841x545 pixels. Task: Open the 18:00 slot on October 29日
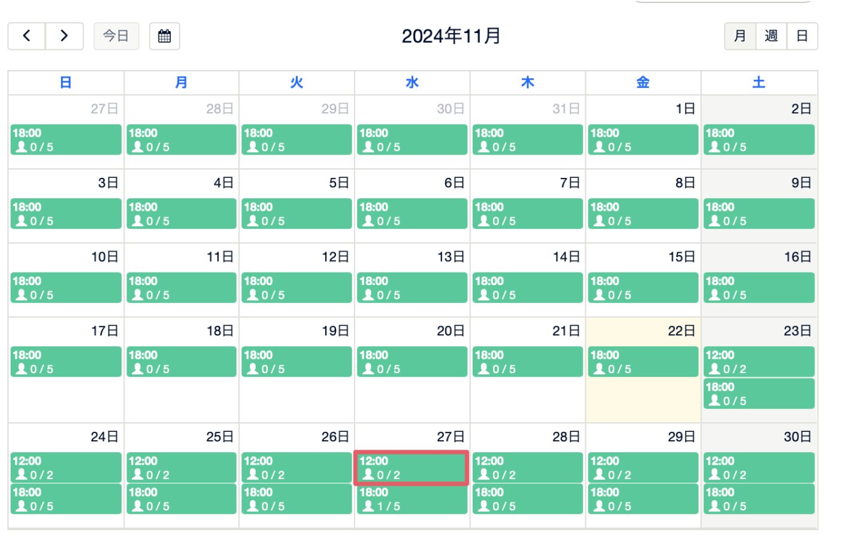click(297, 140)
